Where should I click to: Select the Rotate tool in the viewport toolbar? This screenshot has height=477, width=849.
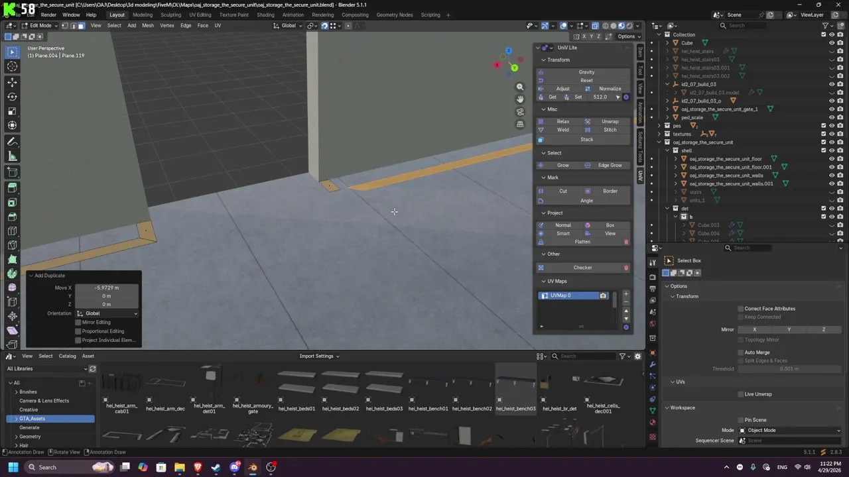pos(12,97)
